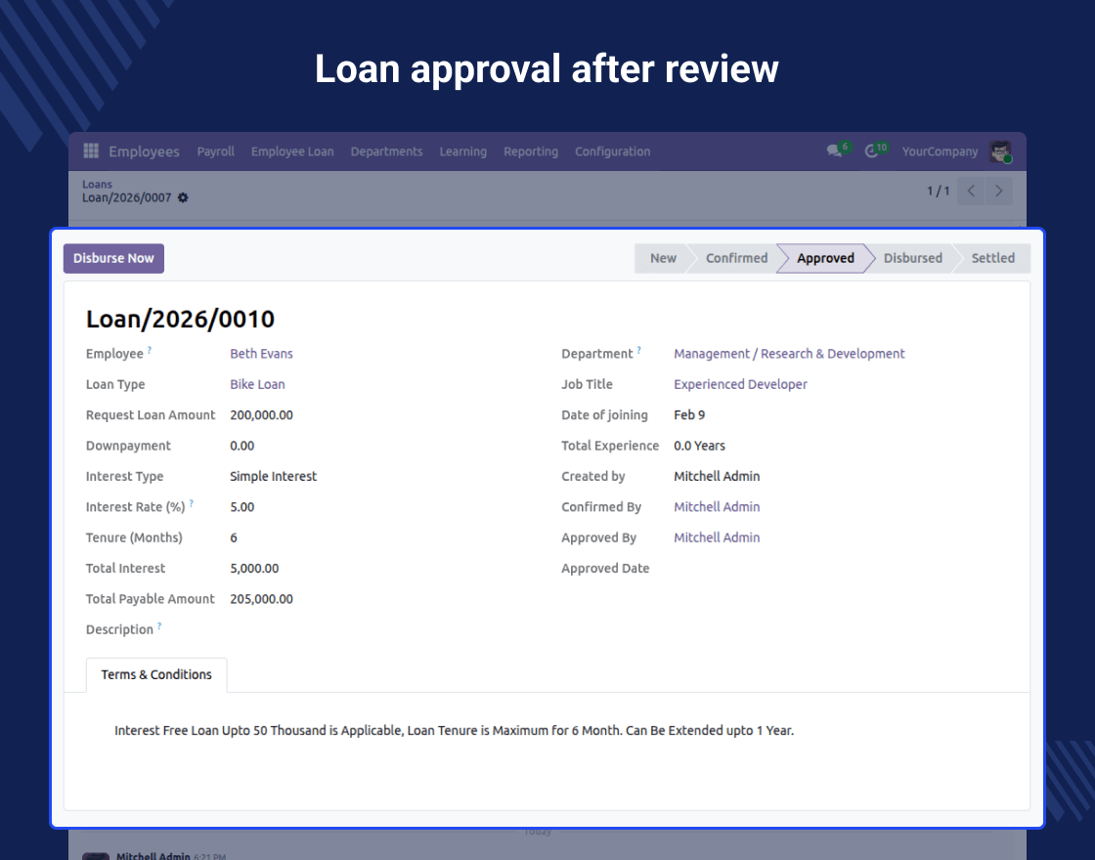This screenshot has height=860, width=1095.
Task: Open the messages chat bubble icon
Action: 835,150
